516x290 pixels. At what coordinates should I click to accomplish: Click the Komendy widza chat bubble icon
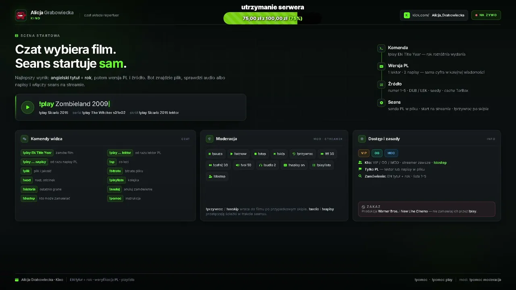point(25,139)
